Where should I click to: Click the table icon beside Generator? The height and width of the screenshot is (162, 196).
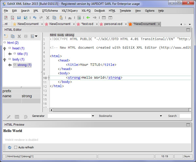(x=17, y=117)
